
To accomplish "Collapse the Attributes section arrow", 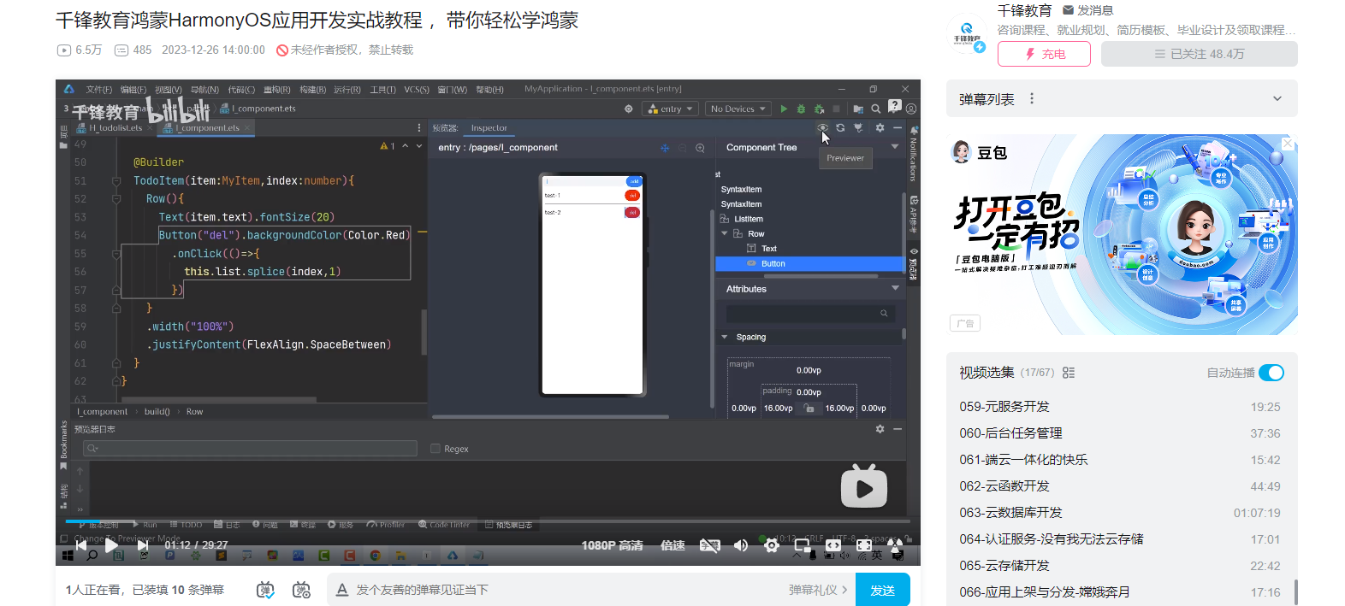I will pyautogui.click(x=895, y=288).
